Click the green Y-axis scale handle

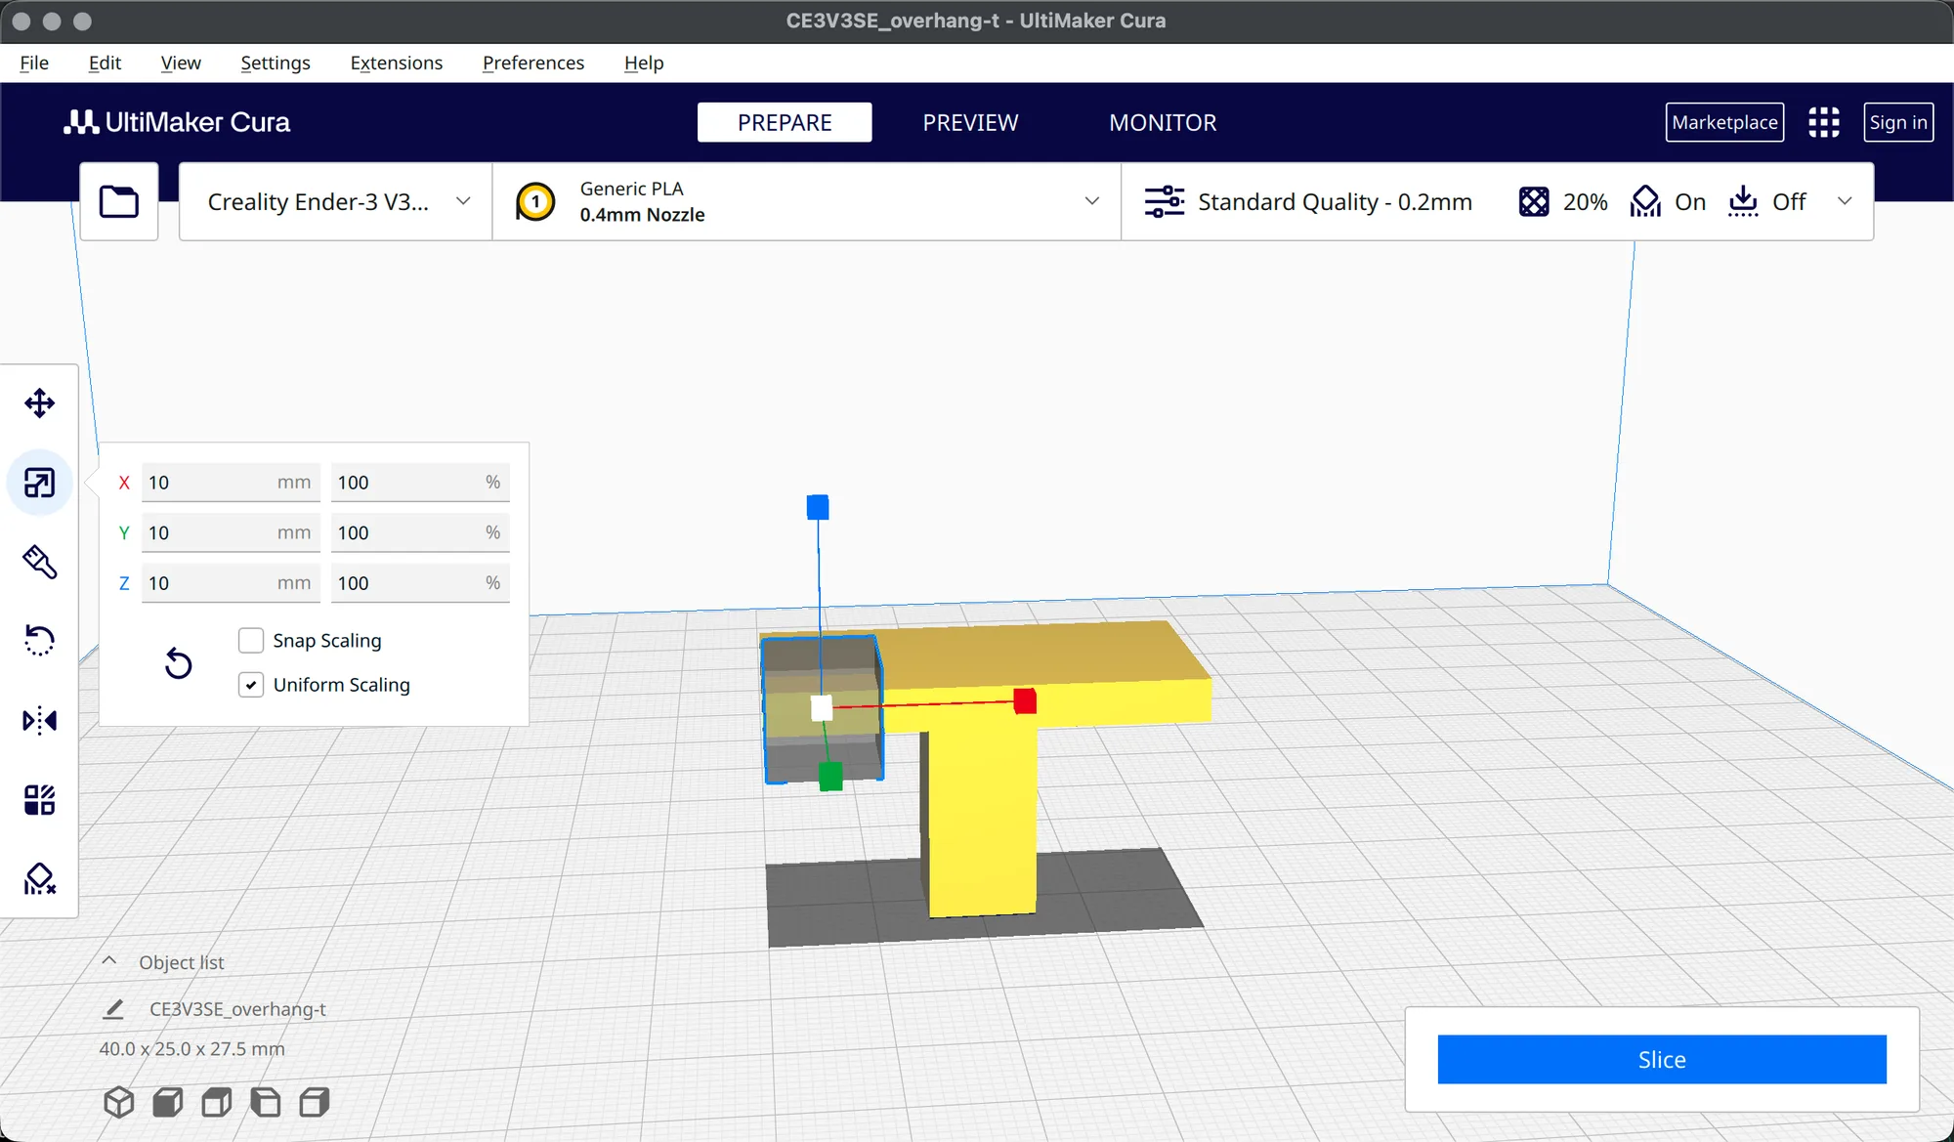coord(830,777)
